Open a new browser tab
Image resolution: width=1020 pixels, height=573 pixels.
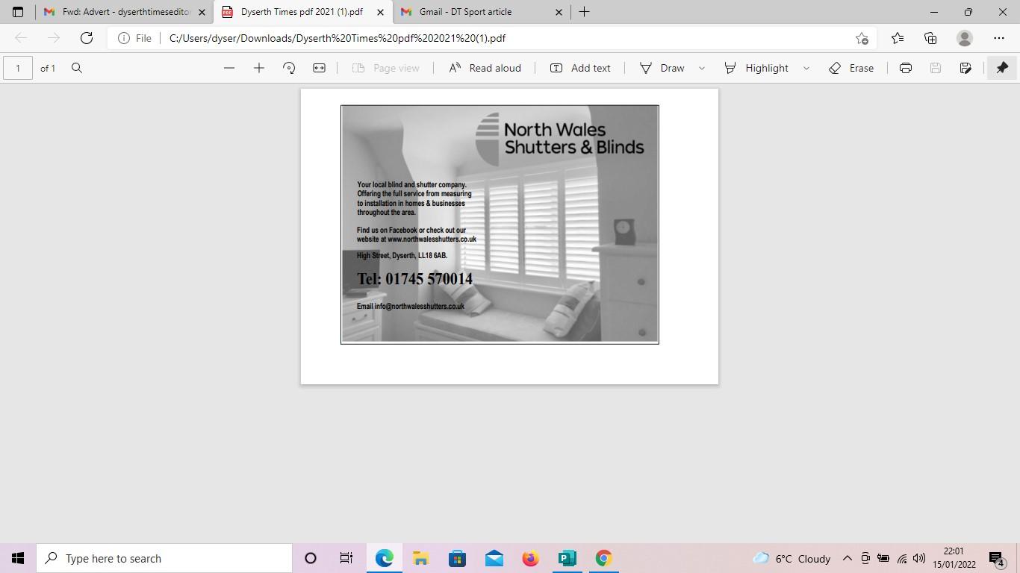(585, 12)
